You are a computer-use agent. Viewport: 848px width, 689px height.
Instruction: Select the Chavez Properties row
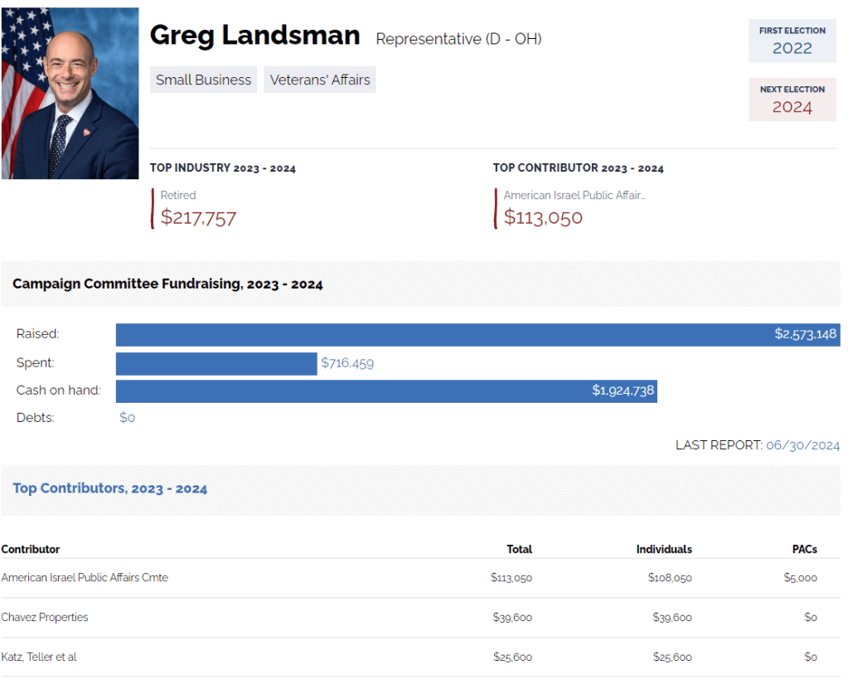(45, 617)
